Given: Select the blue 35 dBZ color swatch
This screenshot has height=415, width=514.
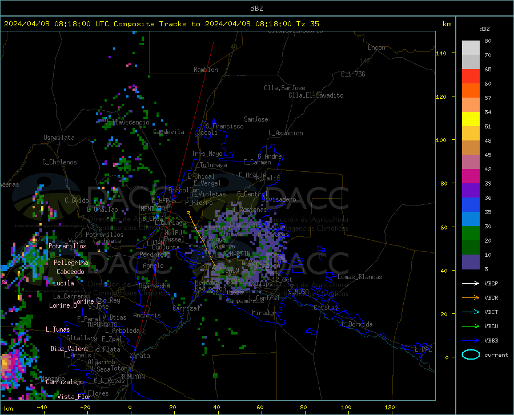Looking at the screenshot, I should (x=471, y=205).
